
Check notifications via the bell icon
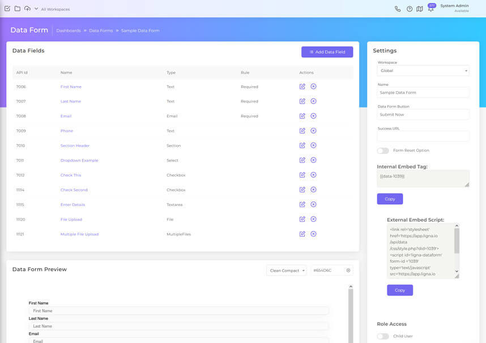tap(430, 8)
